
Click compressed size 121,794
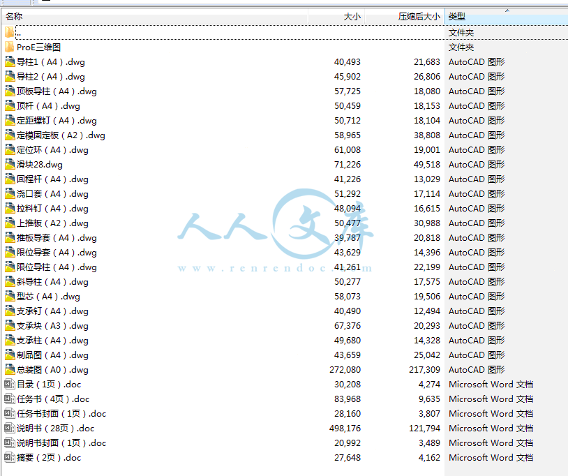point(424,428)
